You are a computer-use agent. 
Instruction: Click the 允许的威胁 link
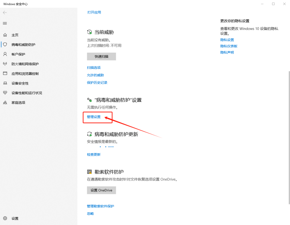(95, 75)
